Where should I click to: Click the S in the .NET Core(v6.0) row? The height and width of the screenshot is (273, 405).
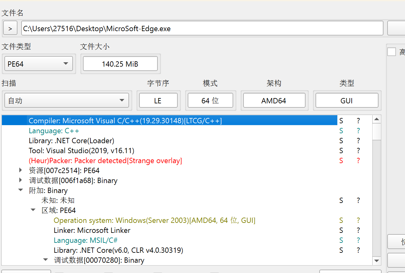pyautogui.click(x=341, y=250)
